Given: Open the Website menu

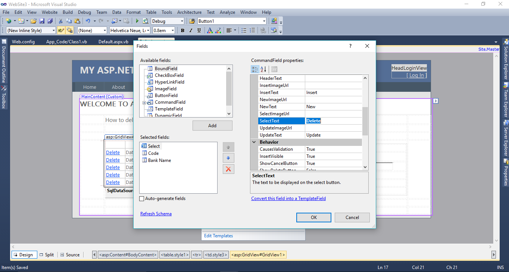Looking at the screenshot, I should (49, 12).
